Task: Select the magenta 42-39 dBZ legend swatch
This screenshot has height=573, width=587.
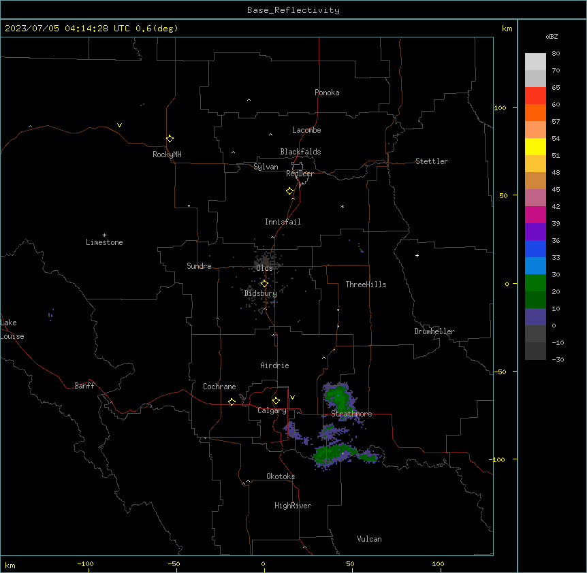Action: pos(535,214)
